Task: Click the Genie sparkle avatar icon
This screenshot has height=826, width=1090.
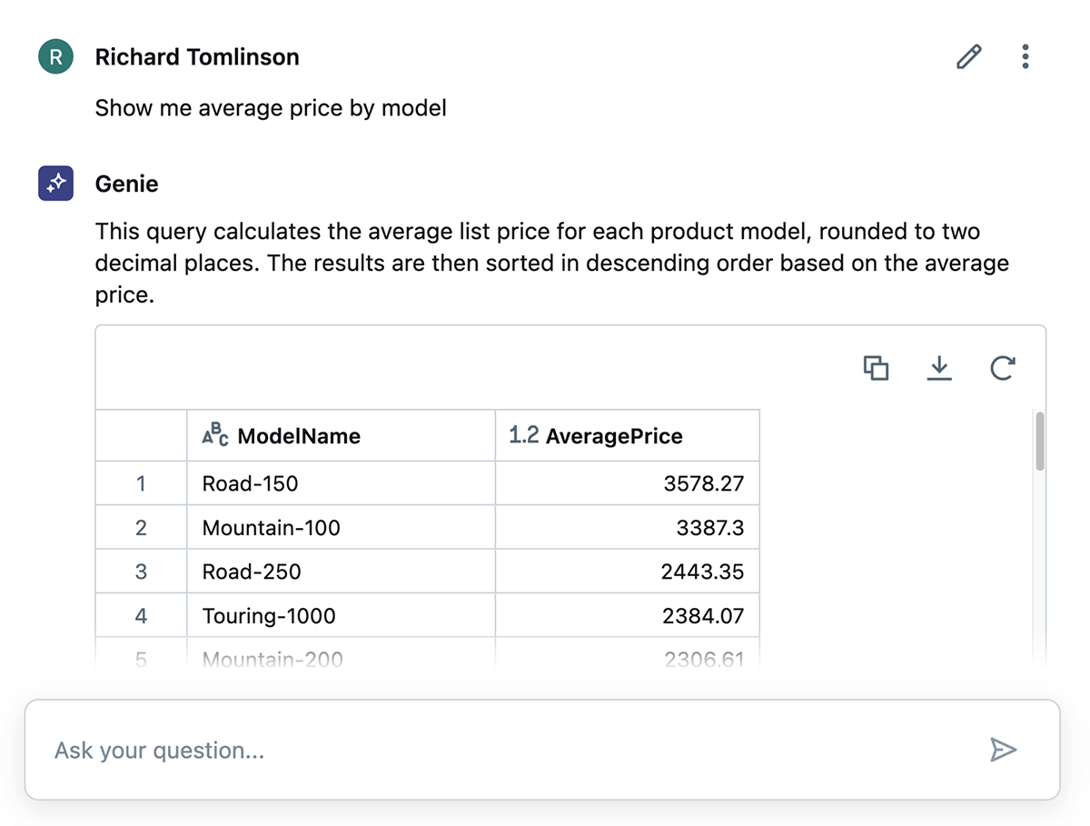Action: [55, 184]
